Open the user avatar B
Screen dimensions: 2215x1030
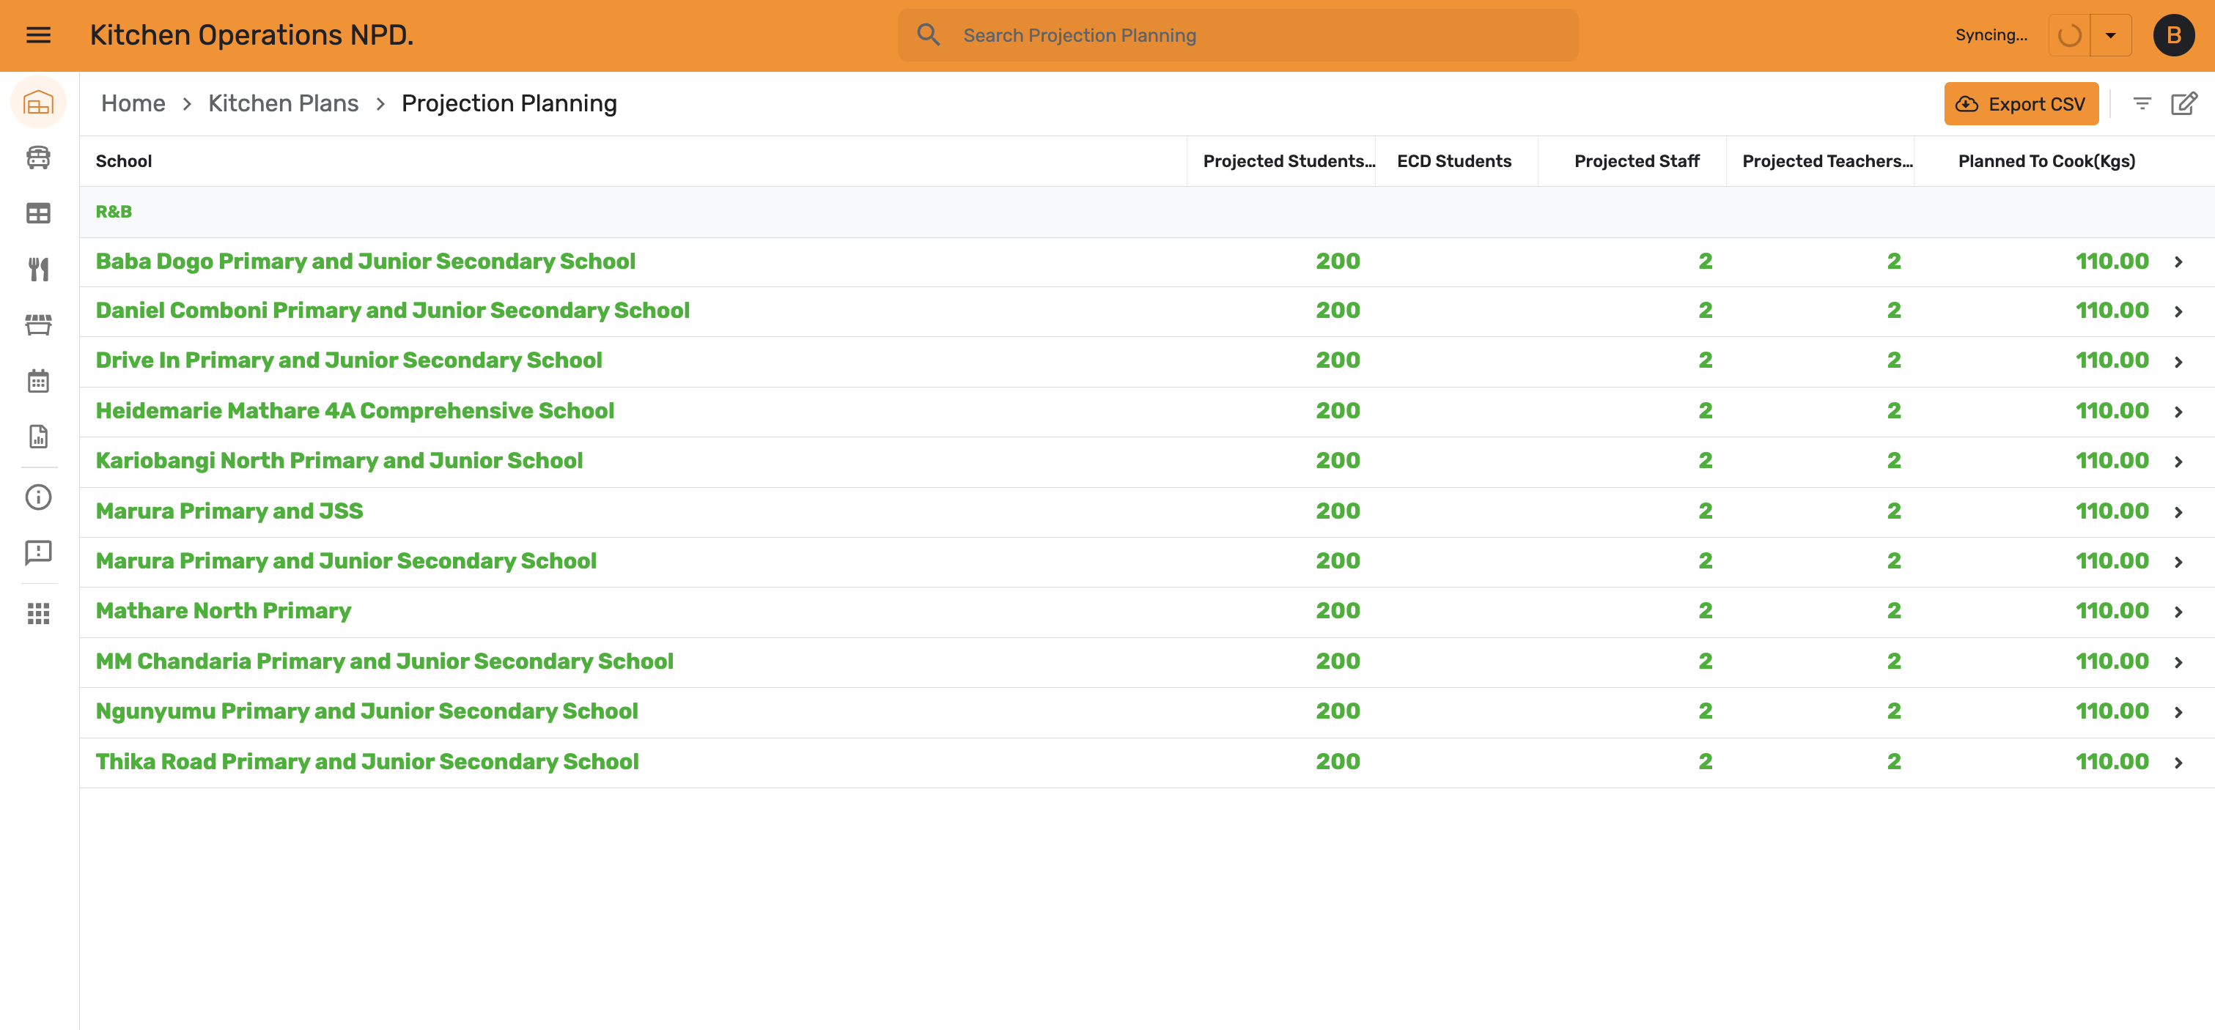coord(2173,35)
